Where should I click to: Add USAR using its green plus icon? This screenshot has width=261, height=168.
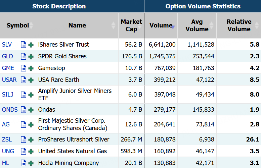[31, 80]
